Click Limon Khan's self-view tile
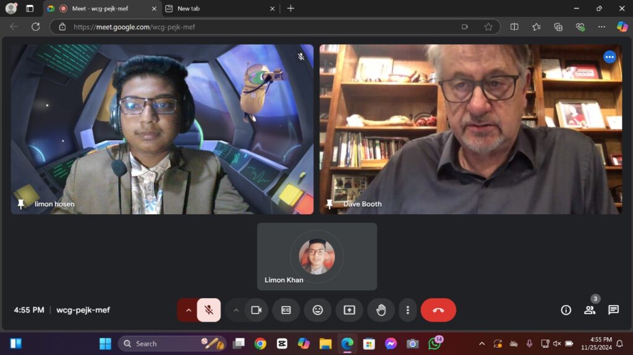This screenshot has width=633, height=355. [316, 256]
